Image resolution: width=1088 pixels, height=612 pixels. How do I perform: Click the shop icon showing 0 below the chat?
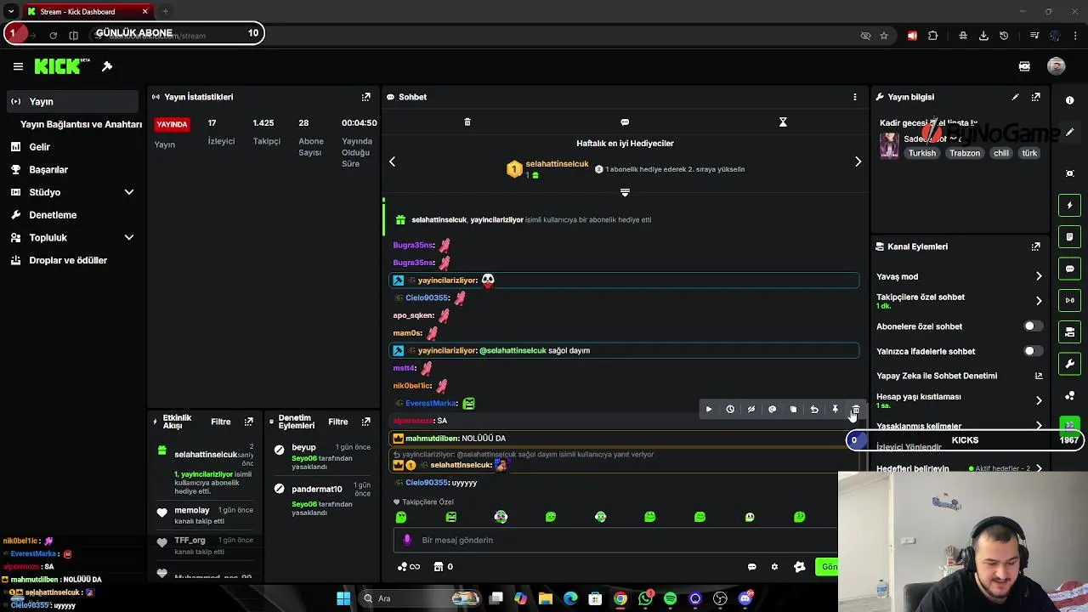[443, 567]
